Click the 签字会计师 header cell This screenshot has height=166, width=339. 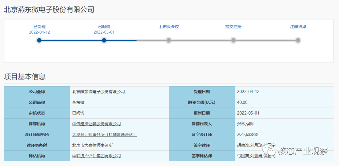tap(202, 134)
